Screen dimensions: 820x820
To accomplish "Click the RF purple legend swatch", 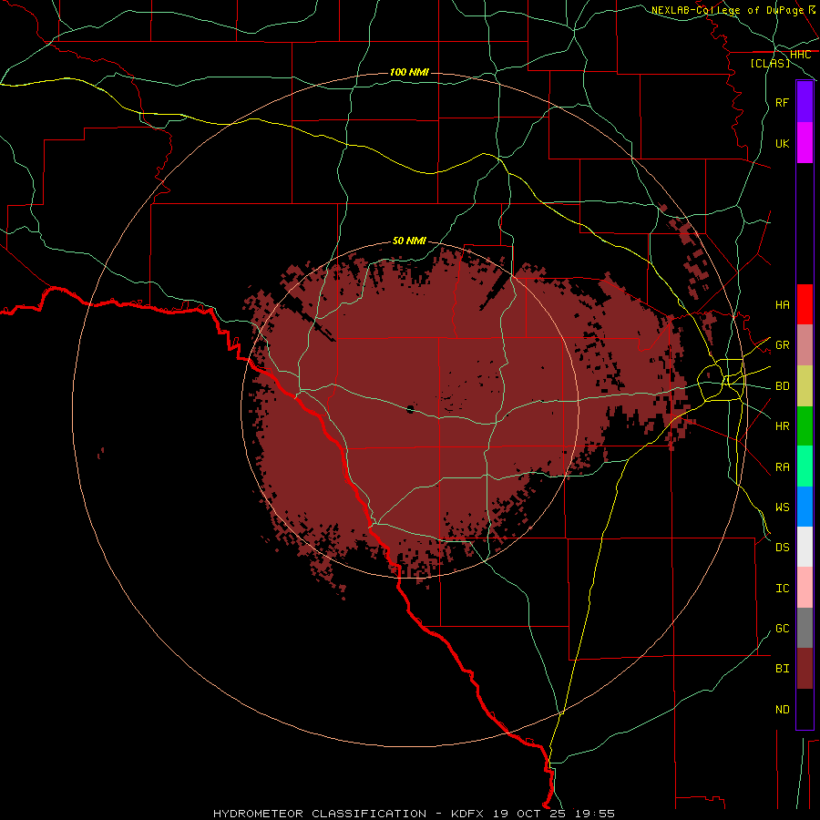I will click(805, 102).
